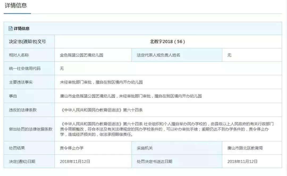Select the name 金色摇篮公园艺境幼儿园

click(x=82, y=55)
